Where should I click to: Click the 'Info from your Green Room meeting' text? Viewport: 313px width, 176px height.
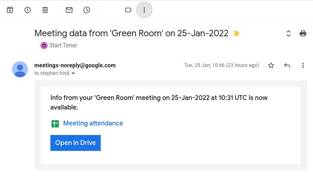(159, 102)
